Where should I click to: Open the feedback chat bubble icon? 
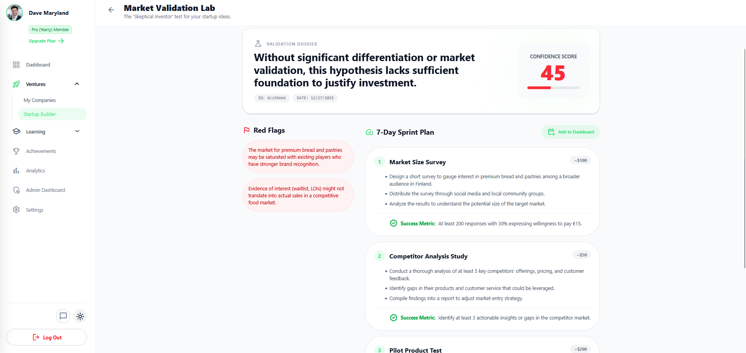[x=63, y=316]
